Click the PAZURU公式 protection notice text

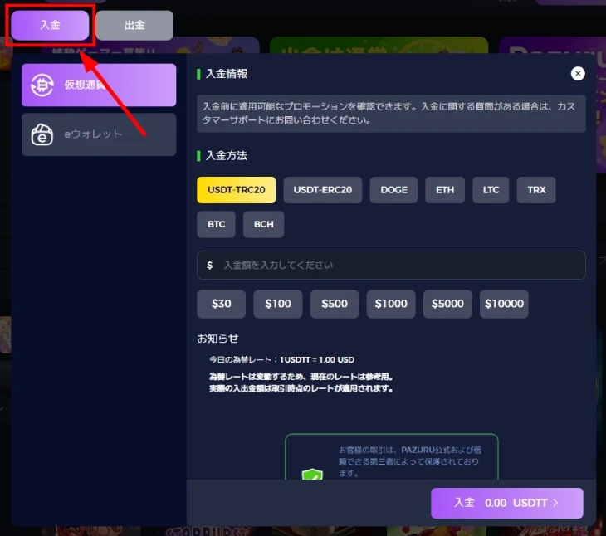tap(410, 461)
